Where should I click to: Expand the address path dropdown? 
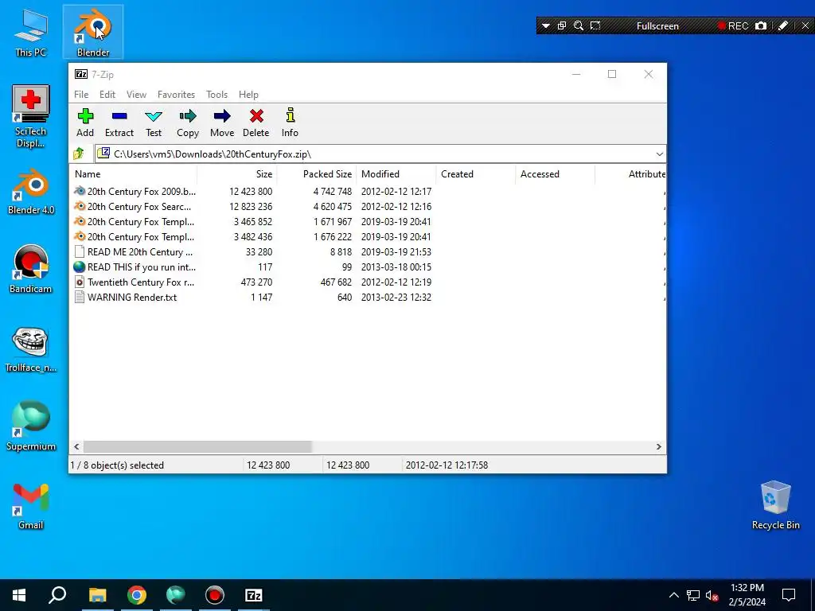659,154
